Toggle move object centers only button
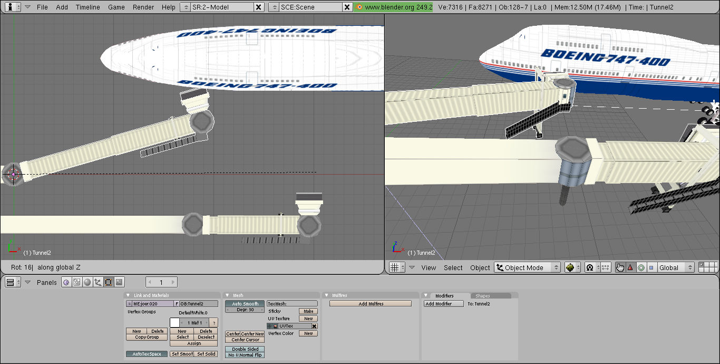 pos(605,267)
